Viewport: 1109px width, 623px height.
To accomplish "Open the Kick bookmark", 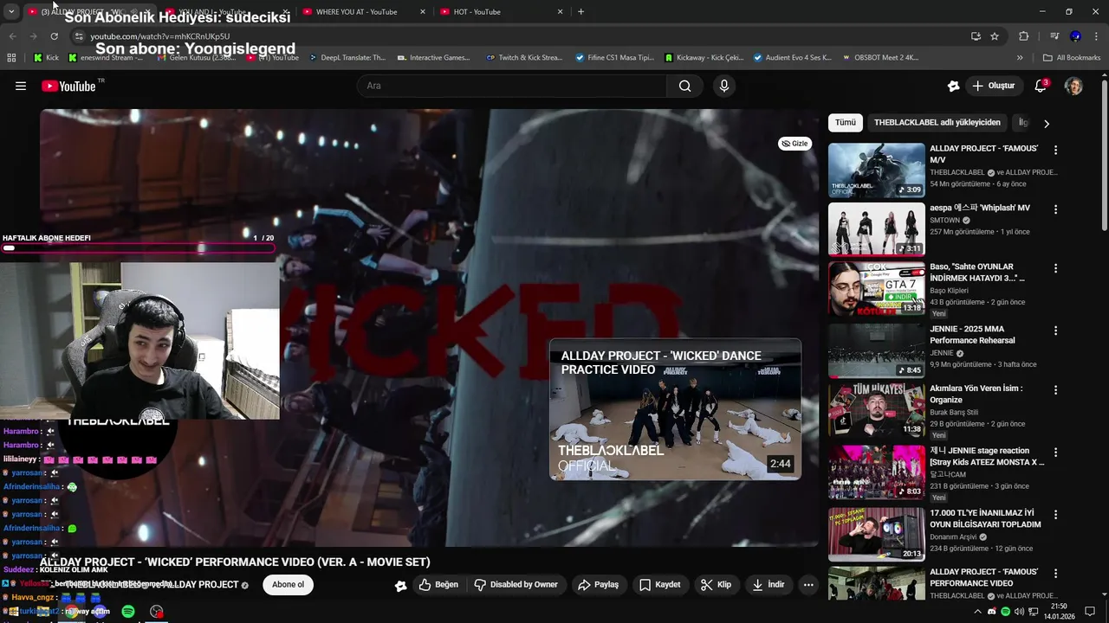I will tap(46, 58).
